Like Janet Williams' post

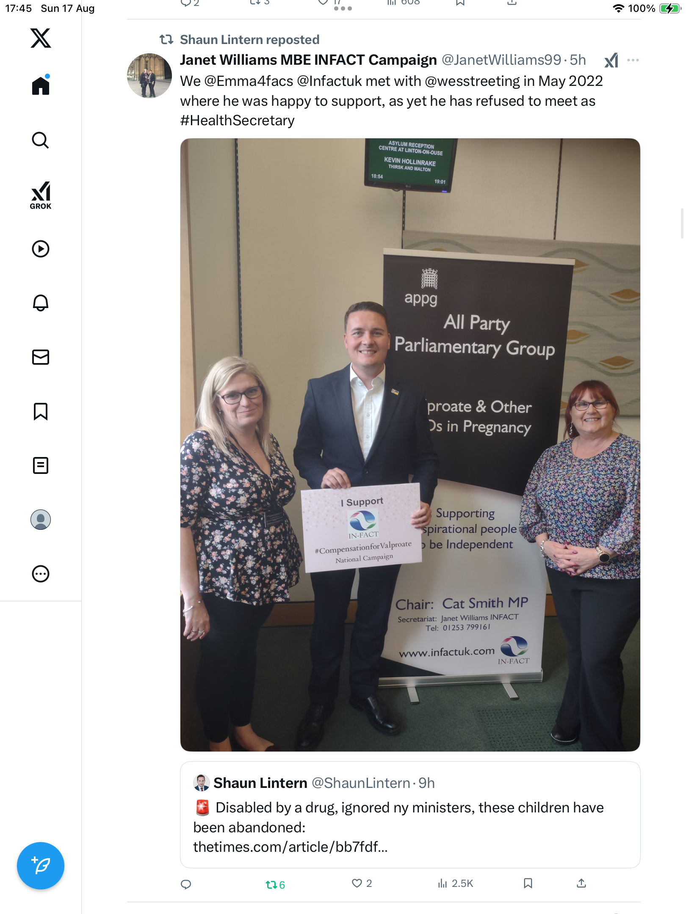362,884
